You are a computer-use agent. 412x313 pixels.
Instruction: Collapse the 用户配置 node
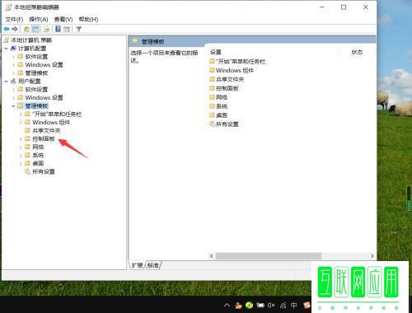pyautogui.click(x=7, y=82)
